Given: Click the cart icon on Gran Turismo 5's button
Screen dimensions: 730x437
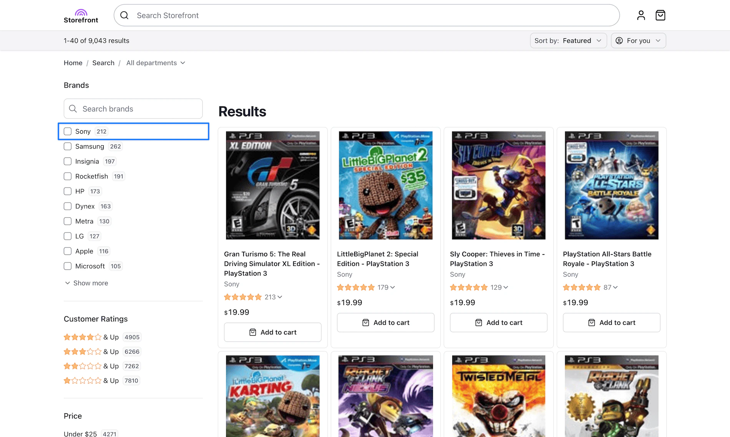Looking at the screenshot, I should pyautogui.click(x=253, y=332).
